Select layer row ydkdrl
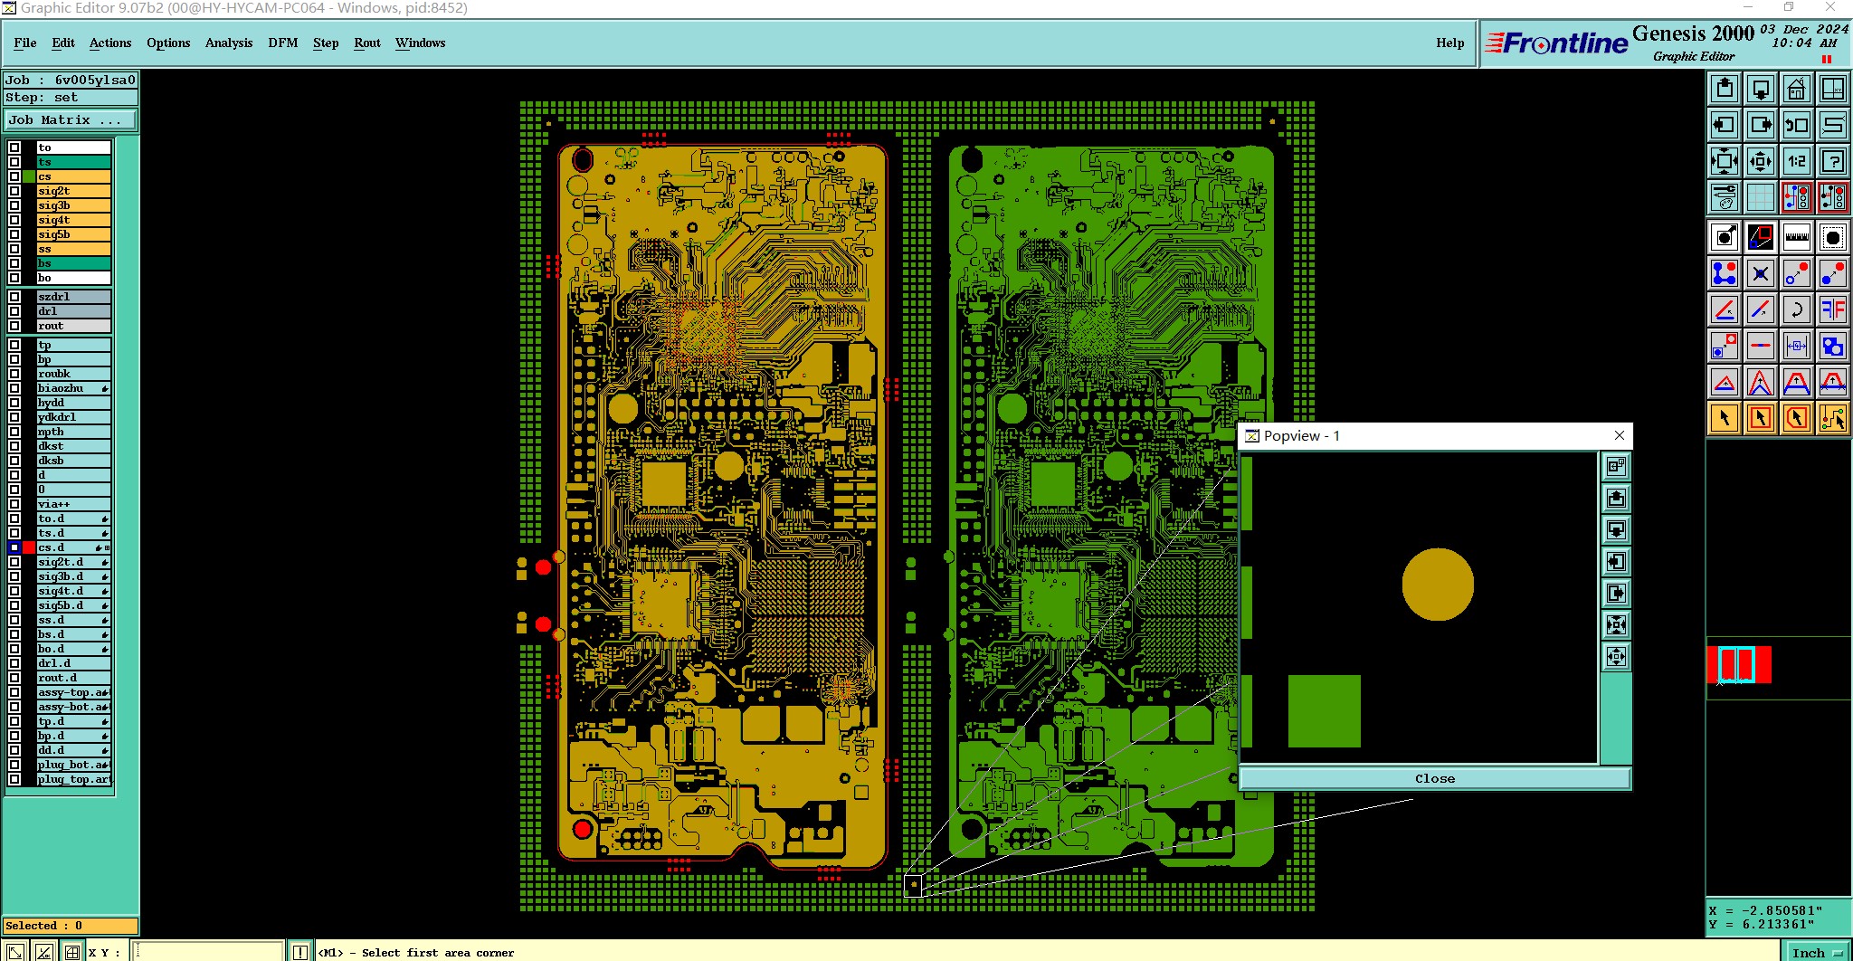The height and width of the screenshot is (961, 1853). tap(73, 417)
